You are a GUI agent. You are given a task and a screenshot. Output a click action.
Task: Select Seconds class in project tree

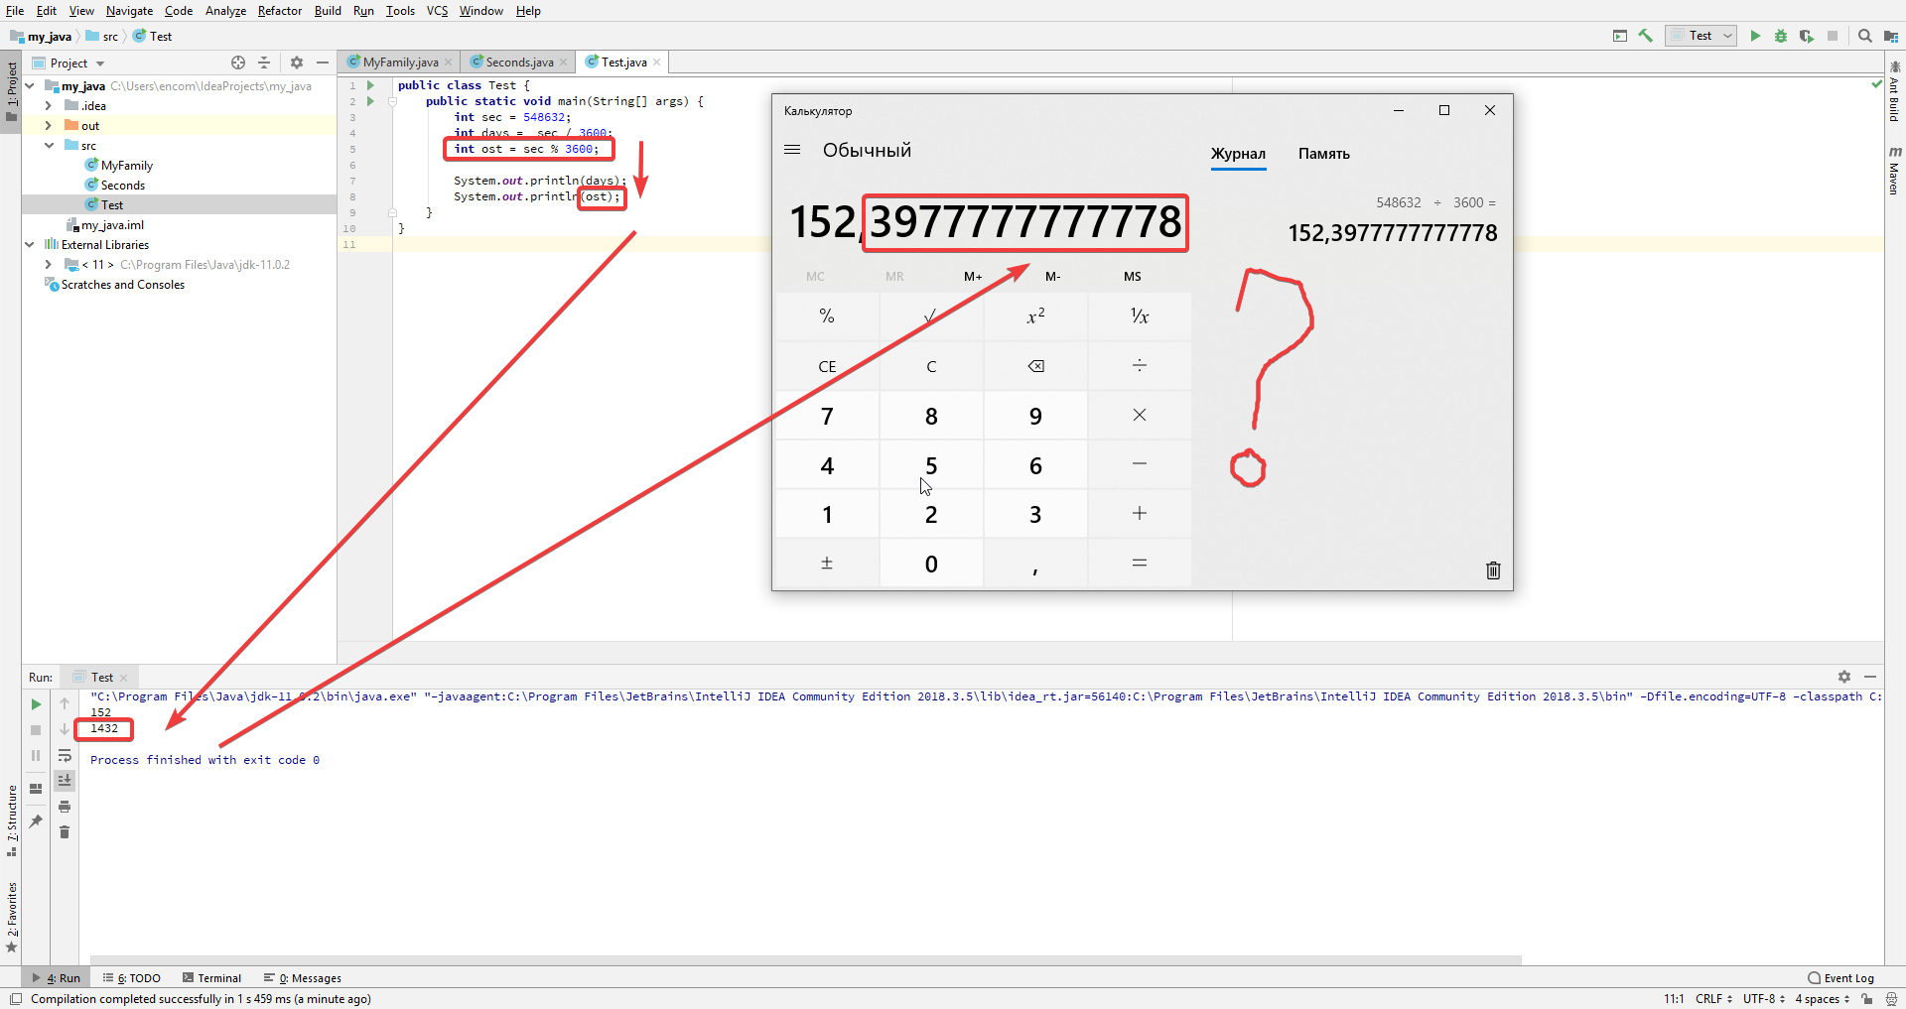[x=122, y=186]
